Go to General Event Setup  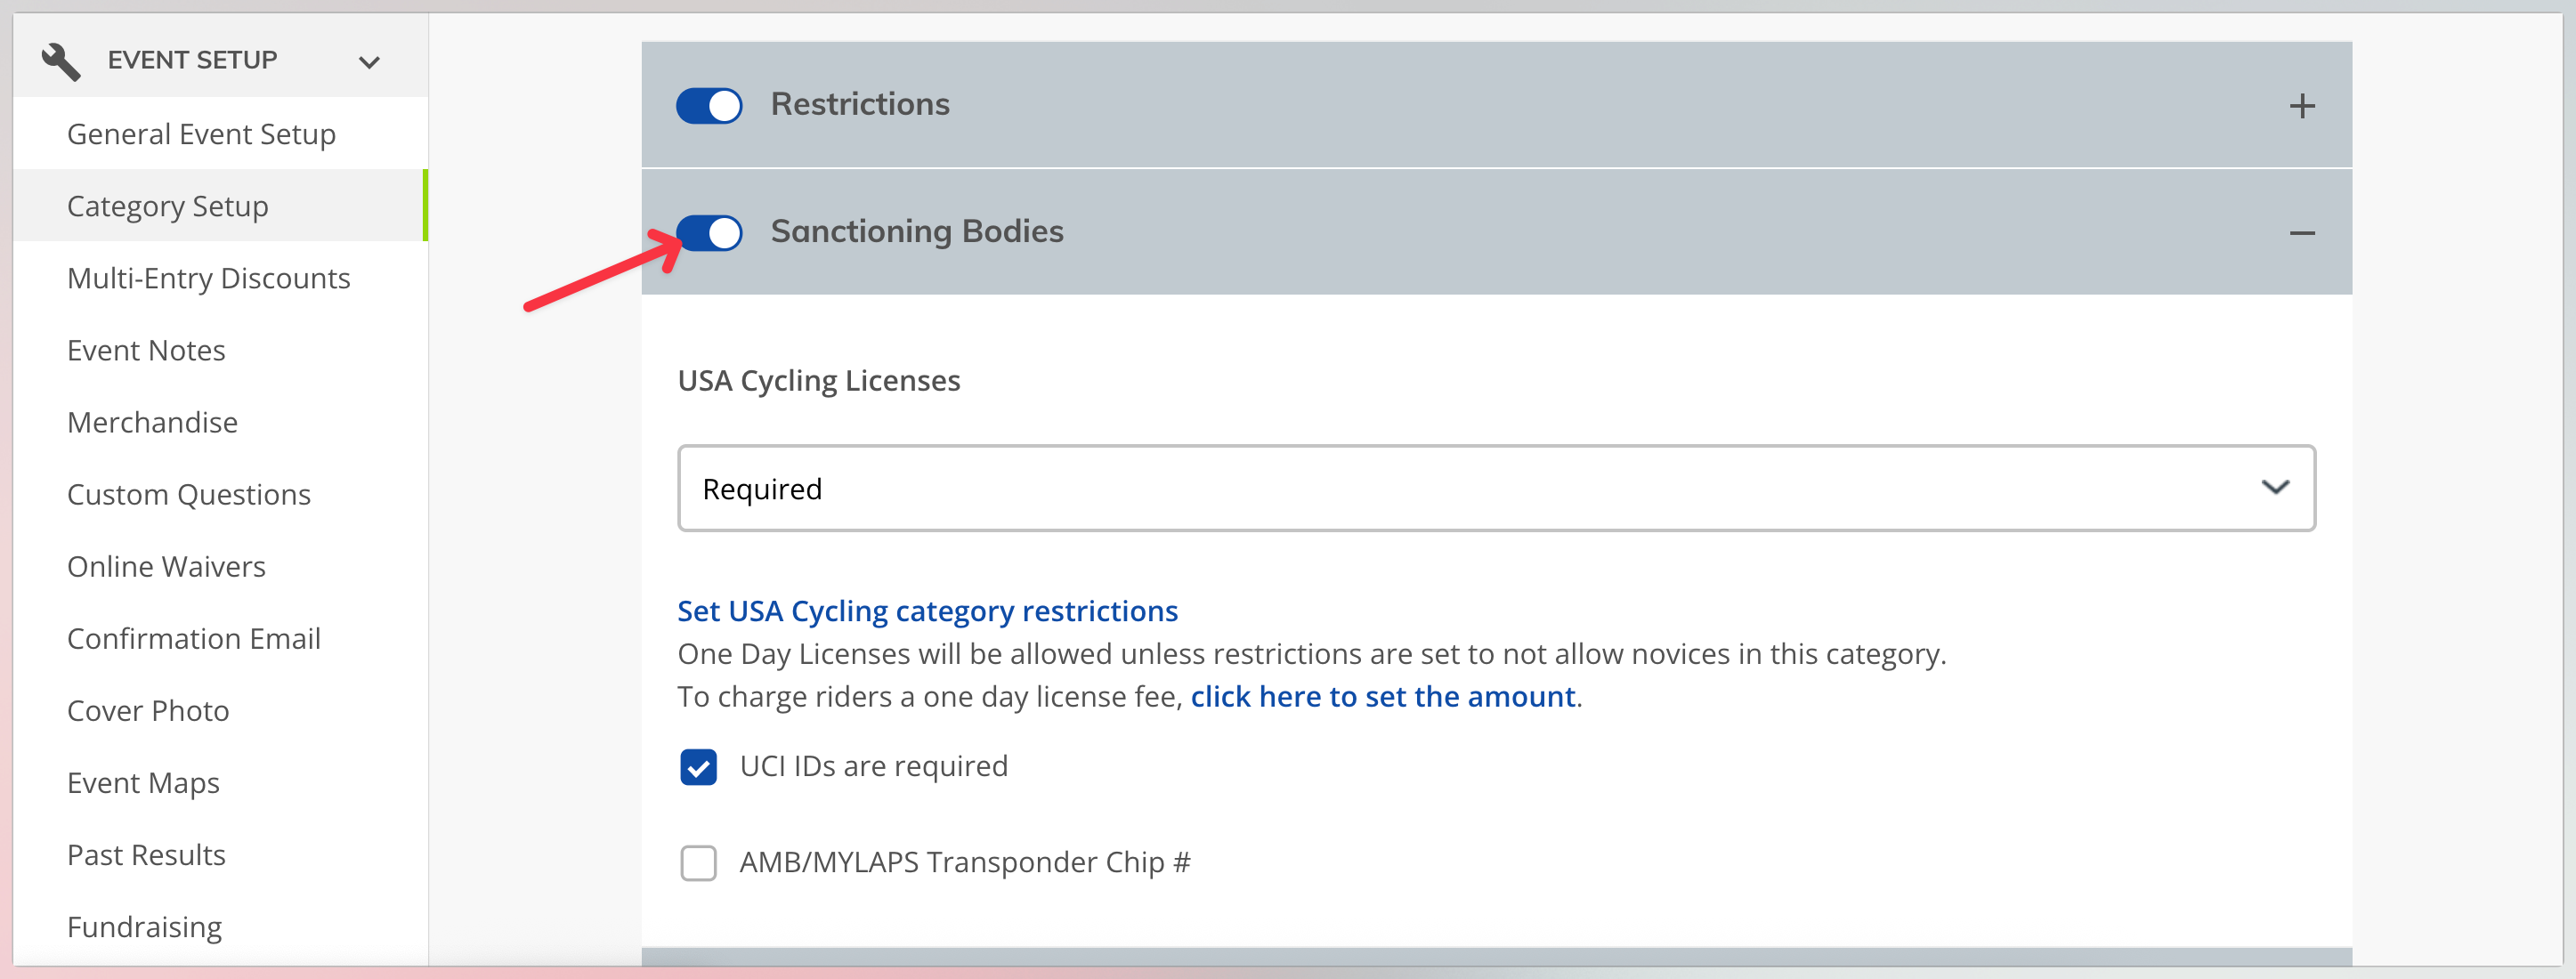tap(201, 134)
